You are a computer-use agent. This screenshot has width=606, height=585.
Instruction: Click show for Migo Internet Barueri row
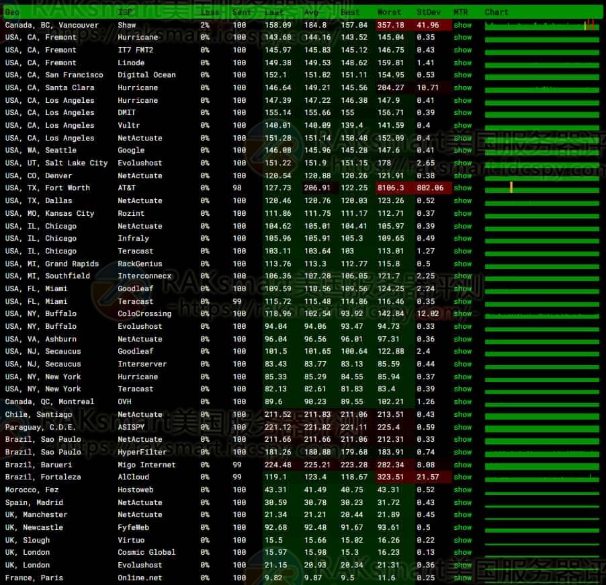click(x=462, y=465)
